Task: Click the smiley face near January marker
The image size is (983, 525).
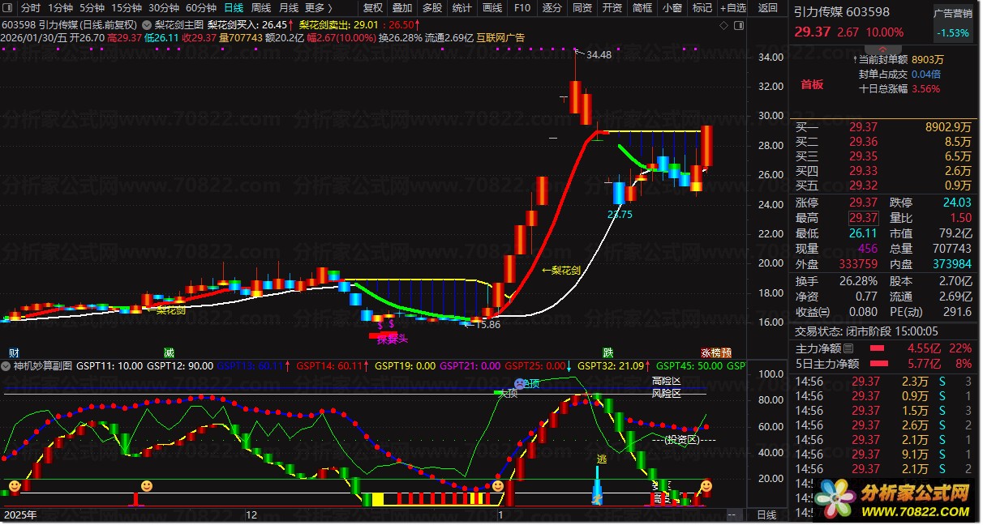Action: point(497,486)
